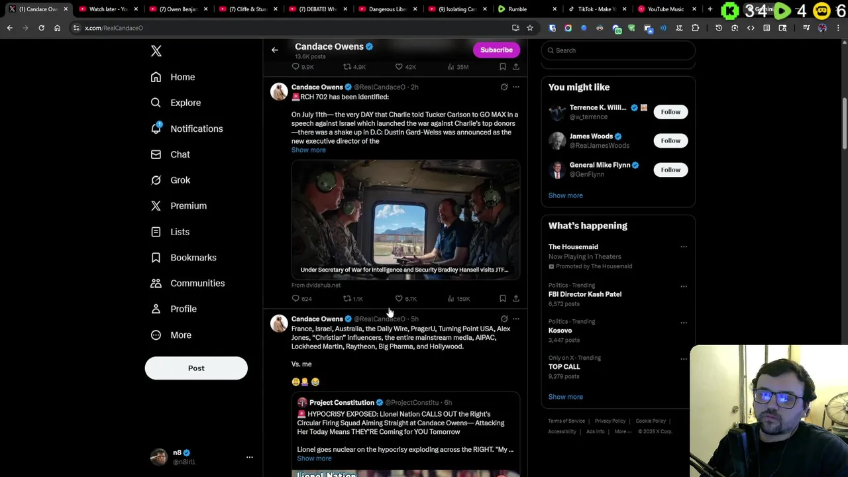
Task: Click the X logo in sidebar
Action: tap(156, 51)
